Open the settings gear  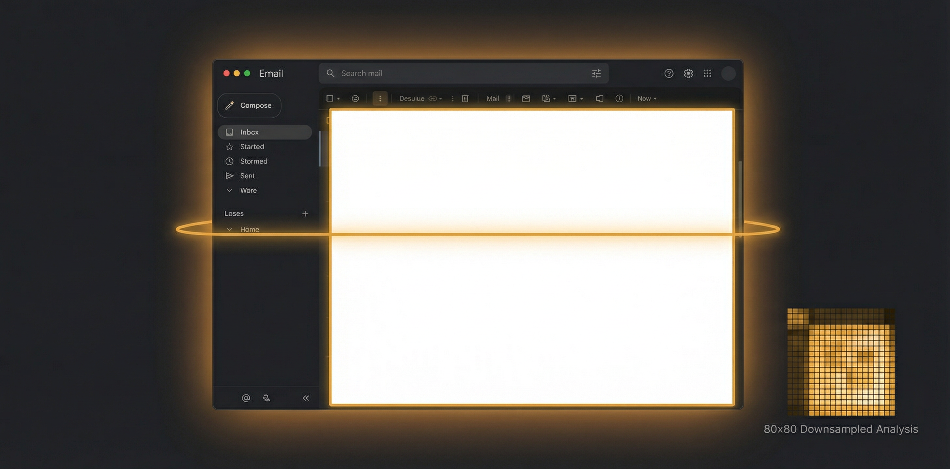click(688, 74)
